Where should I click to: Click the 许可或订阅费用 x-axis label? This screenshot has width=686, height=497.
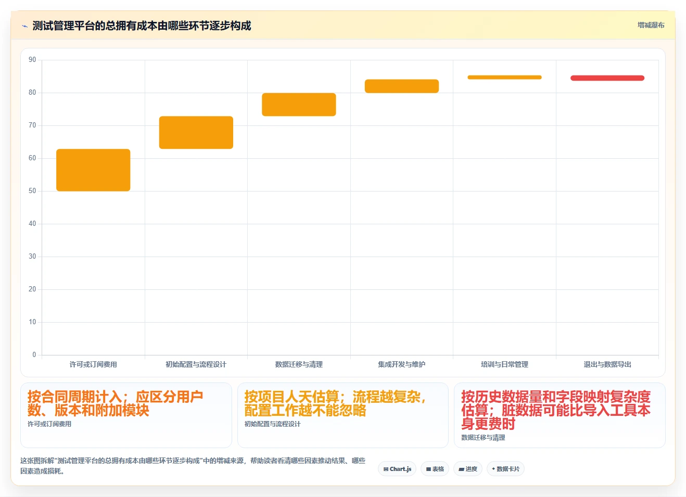click(93, 364)
